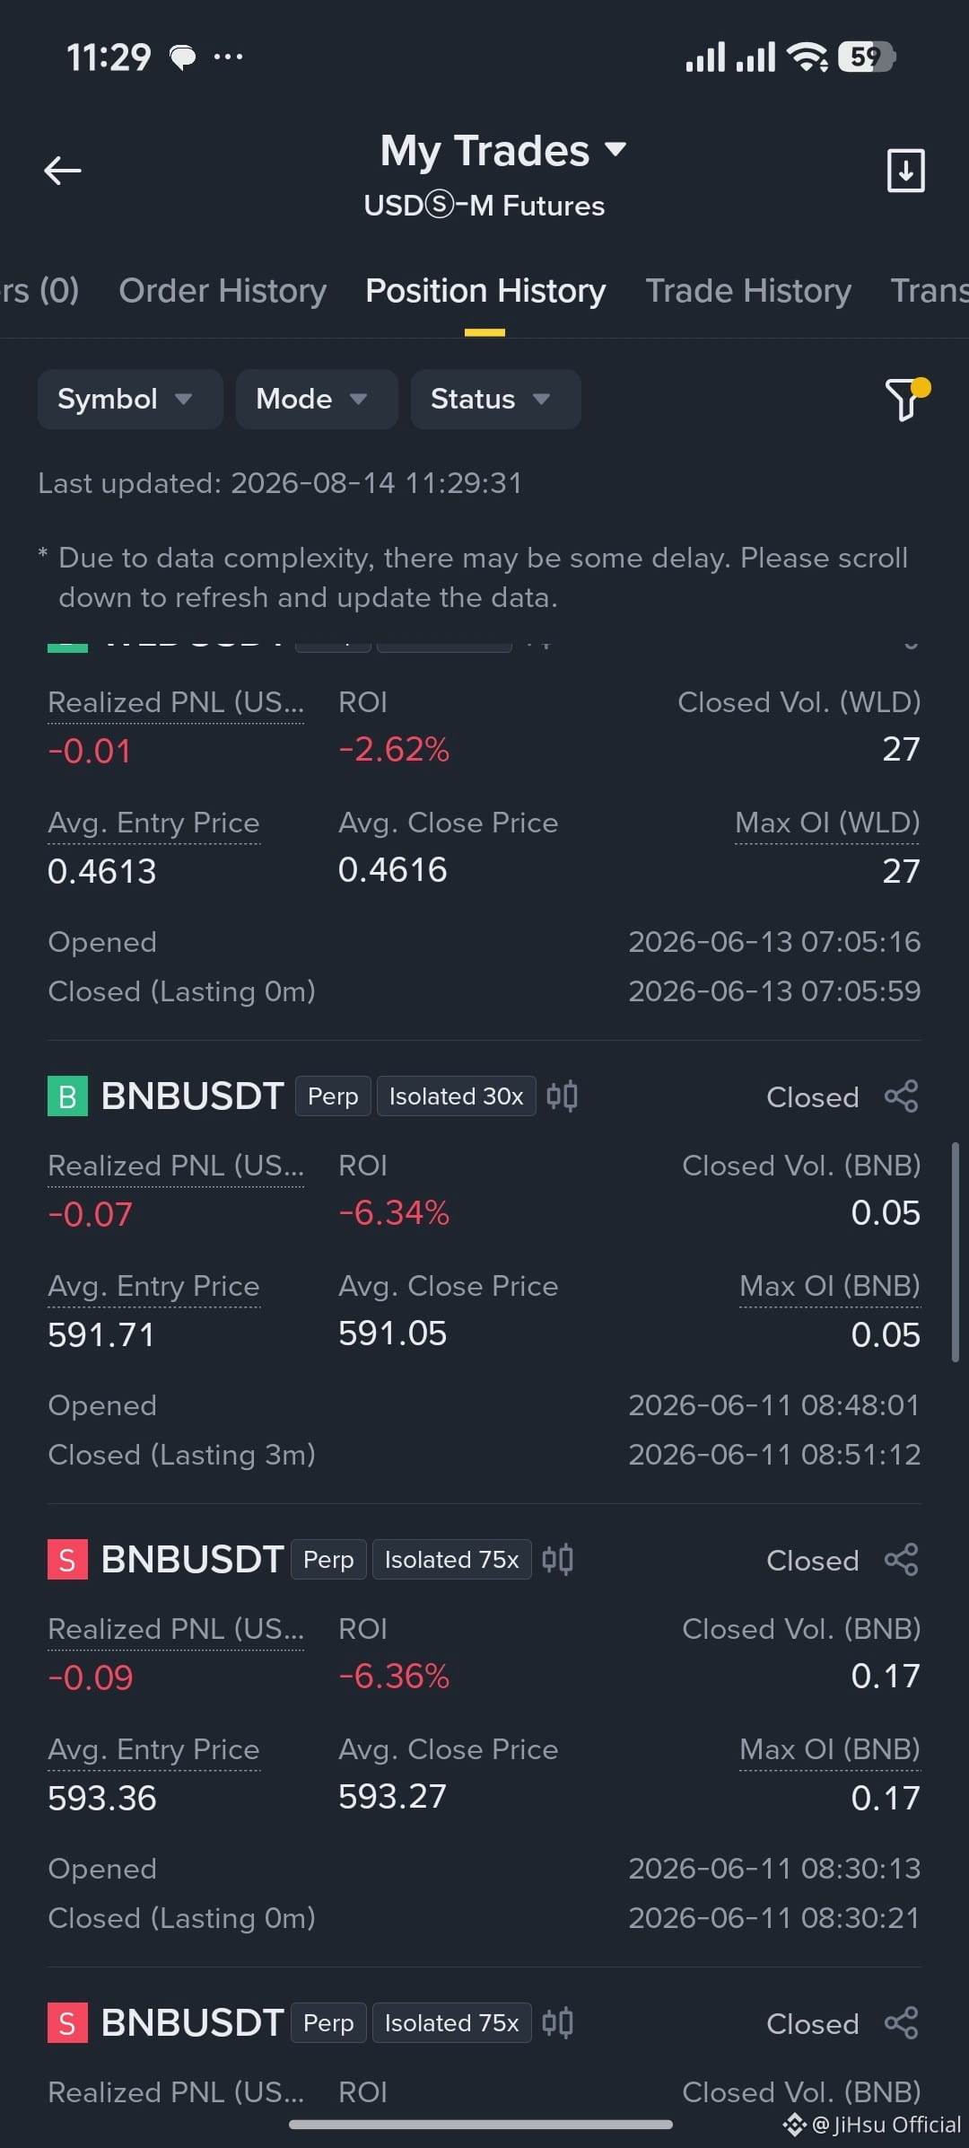
Task: Switch to Order History tab
Action: click(x=223, y=291)
